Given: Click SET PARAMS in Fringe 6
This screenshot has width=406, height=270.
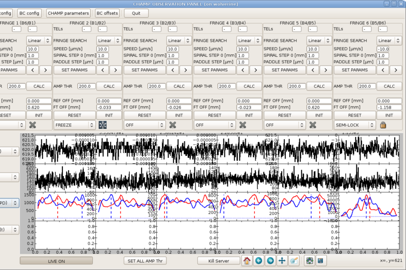Looking at the screenshot, I should pos(355,70).
